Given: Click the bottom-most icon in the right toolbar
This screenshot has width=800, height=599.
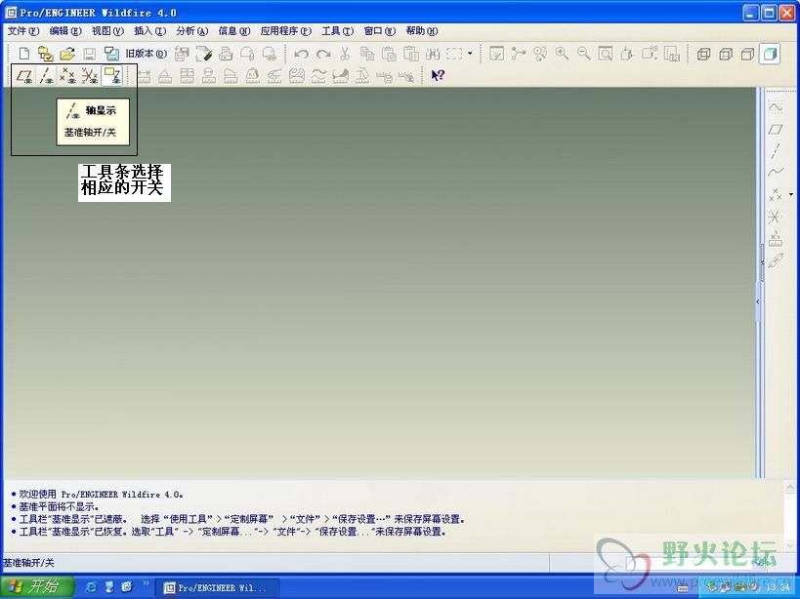Looking at the screenshot, I should [775, 260].
